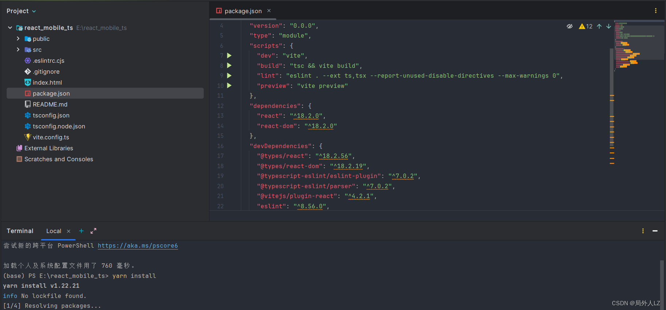Click the yarn install command in terminal
Screen dimensions: 666x310
click(x=134, y=276)
